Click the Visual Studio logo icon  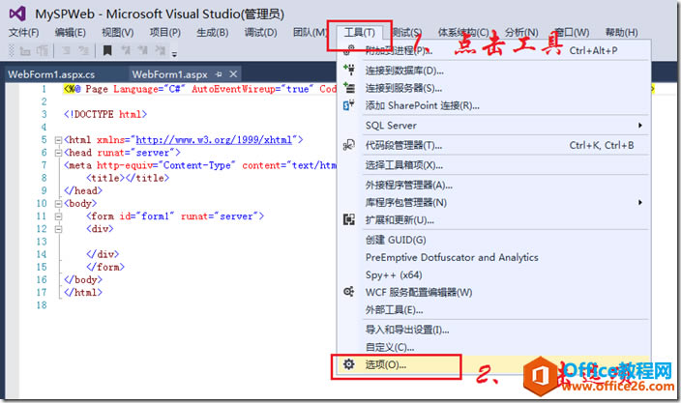pyautogui.click(x=17, y=14)
